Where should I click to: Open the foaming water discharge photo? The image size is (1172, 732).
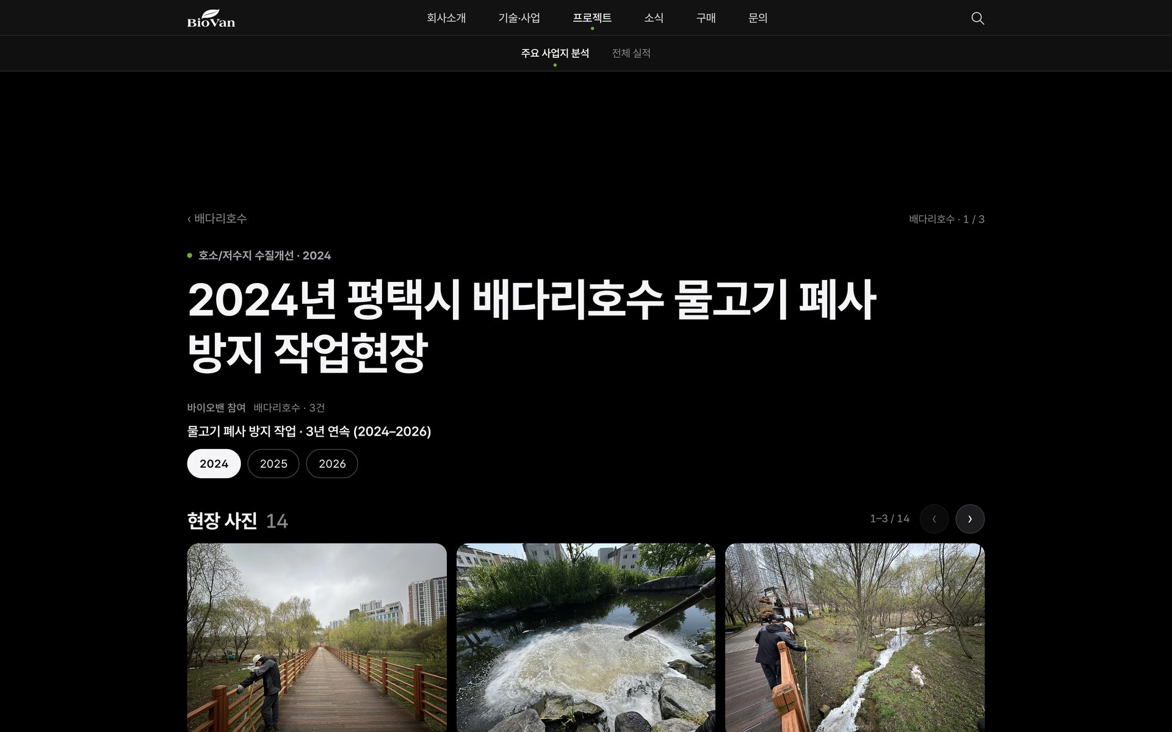586,637
